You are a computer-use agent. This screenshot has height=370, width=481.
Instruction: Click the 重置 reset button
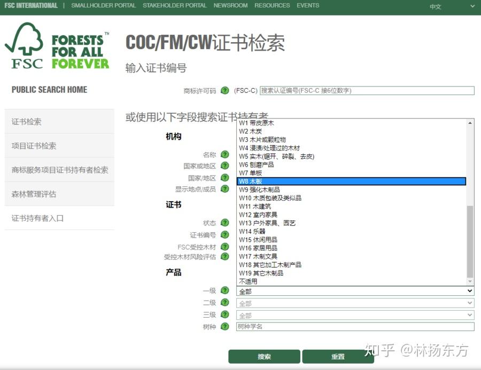point(338,356)
